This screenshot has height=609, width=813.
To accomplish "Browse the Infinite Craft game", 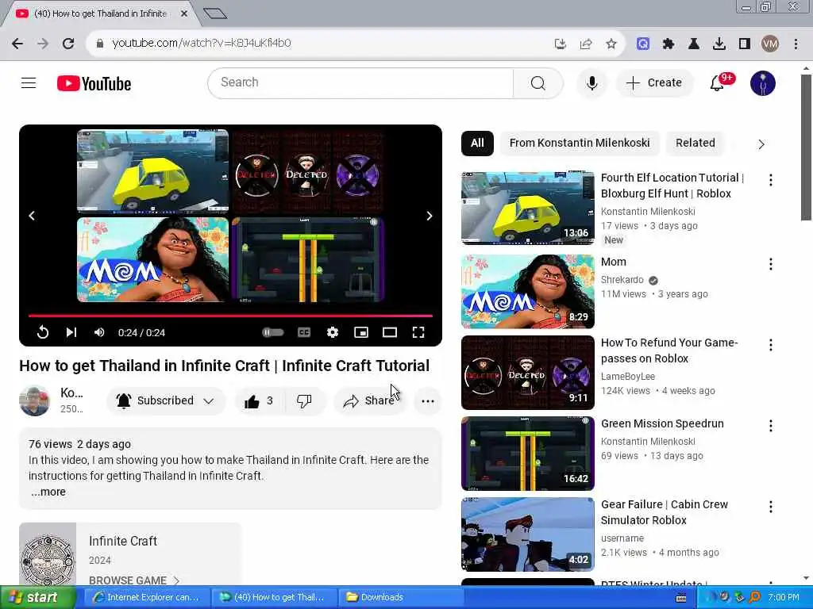I will point(133,580).
